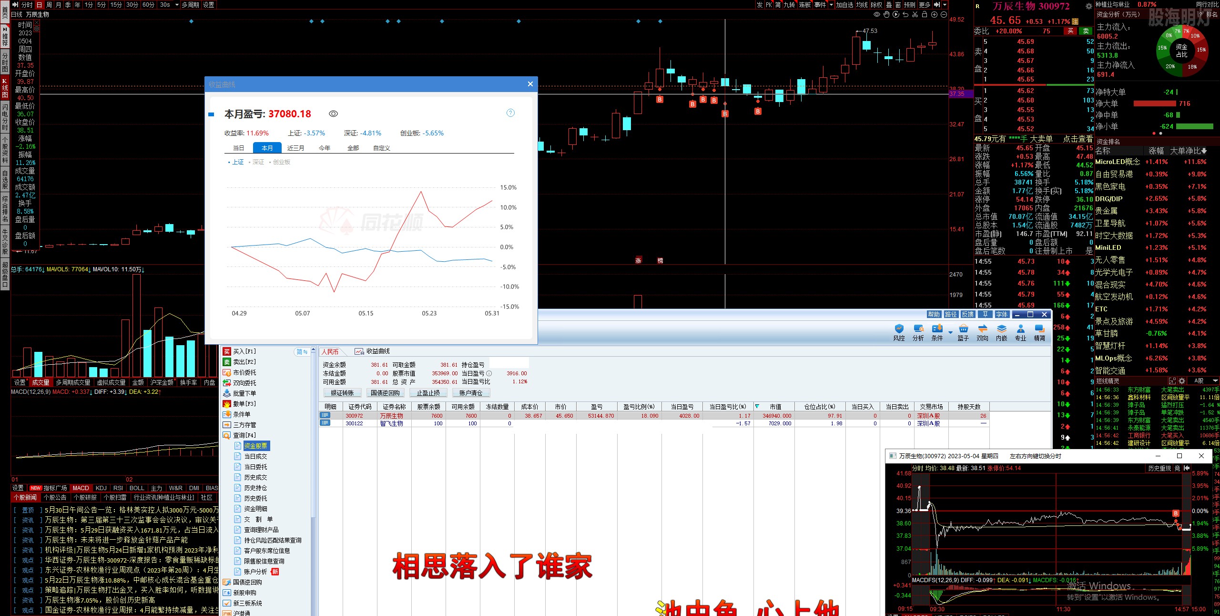Select the 全部 tab in 收益曲线

(353, 148)
